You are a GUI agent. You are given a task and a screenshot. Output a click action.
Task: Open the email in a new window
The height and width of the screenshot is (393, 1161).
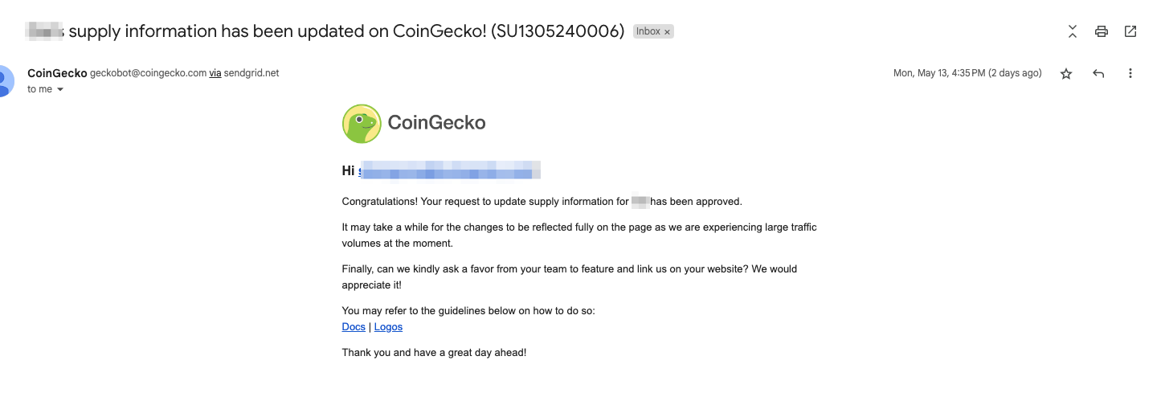(x=1130, y=31)
